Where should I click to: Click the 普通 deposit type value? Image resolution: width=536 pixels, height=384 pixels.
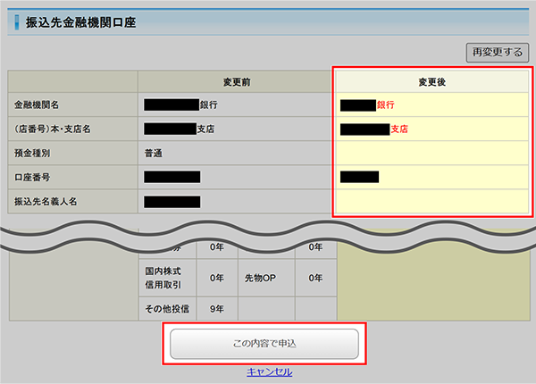(154, 153)
